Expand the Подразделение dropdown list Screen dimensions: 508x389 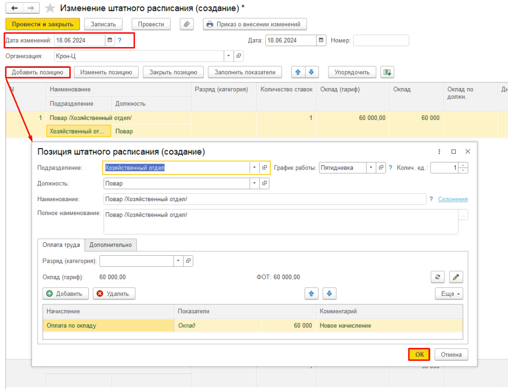254,168
